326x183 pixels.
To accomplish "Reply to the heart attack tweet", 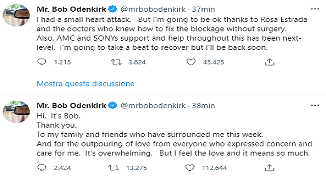I will click(x=42, y=62).
